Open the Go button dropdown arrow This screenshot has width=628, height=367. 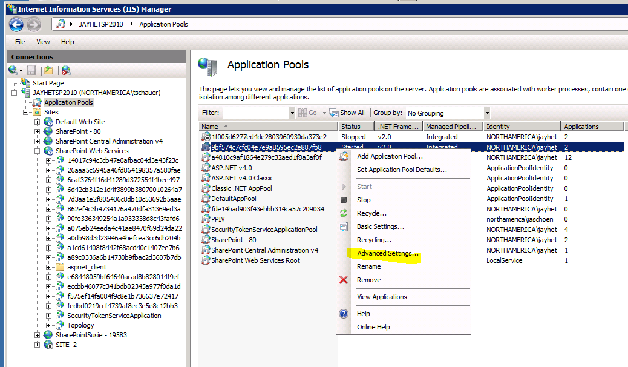point(324,113)
